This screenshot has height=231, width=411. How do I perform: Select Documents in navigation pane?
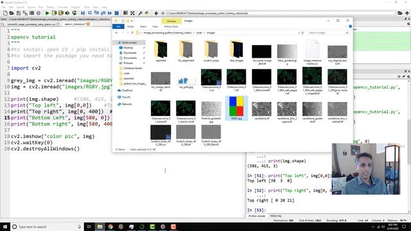point(130,58)
